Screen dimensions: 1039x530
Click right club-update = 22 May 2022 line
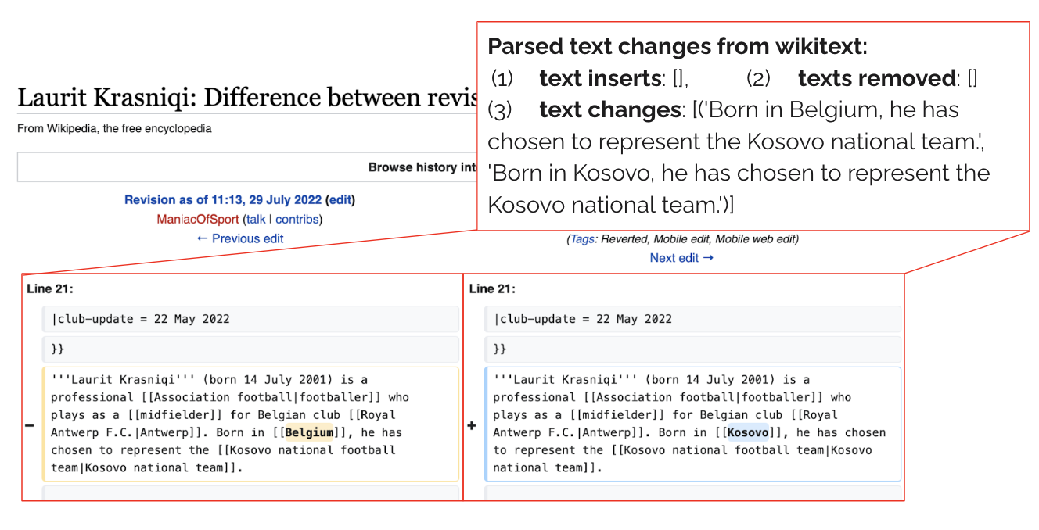(692, 319)
